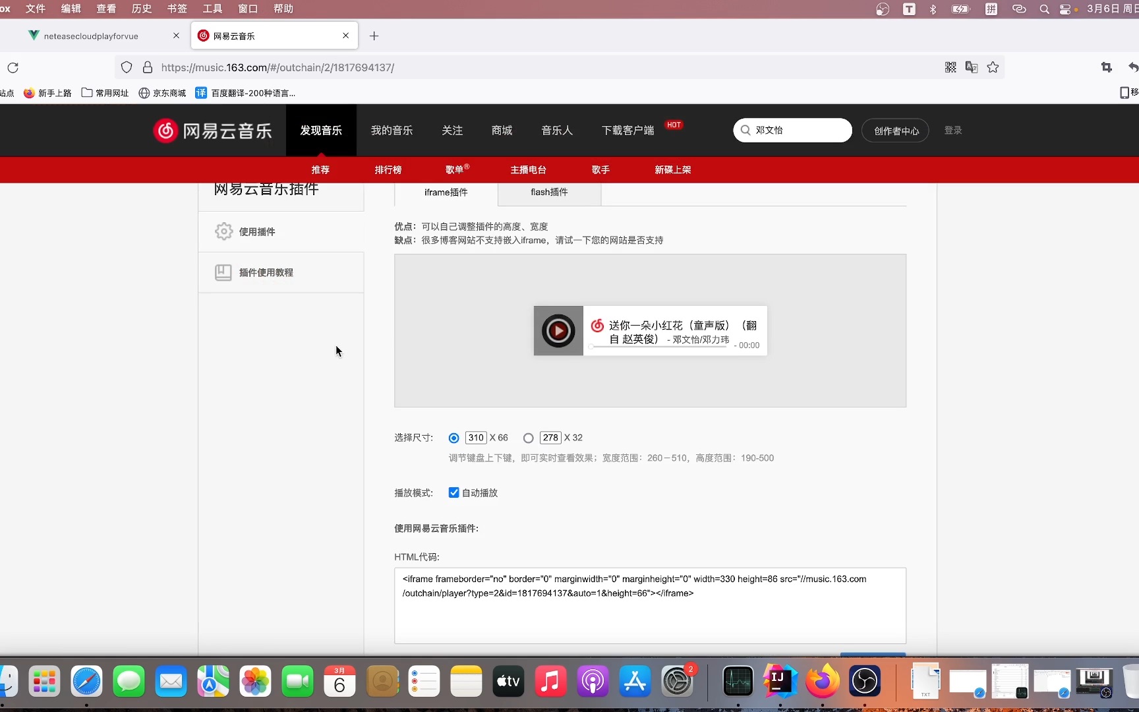Open the 书签 menu in menu bar
Image resolution: width=1139 pixels, height=712 pixels.
click(177, 9)
